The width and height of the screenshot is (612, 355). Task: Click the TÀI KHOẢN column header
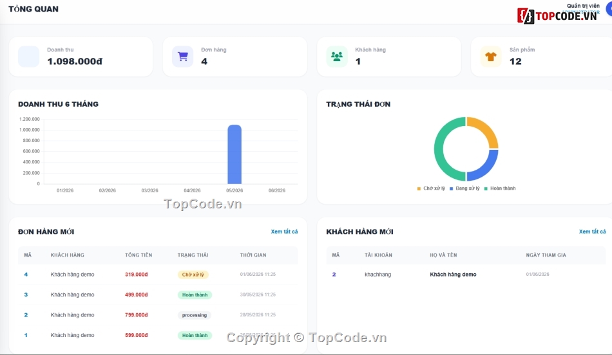click(378, 255)
